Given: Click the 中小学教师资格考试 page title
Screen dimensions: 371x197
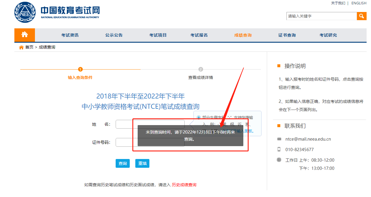Looking at the screenshot, I should (140, 106).
